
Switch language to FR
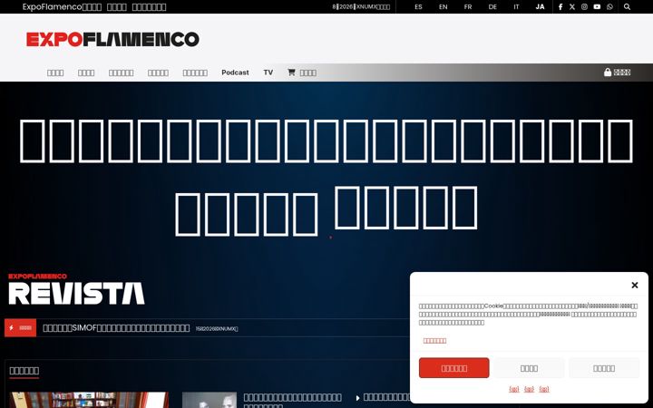pos(468,6)
